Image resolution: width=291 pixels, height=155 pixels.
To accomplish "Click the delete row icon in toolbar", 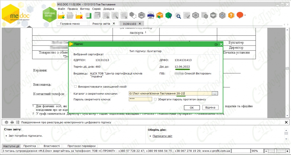I will pos(124,16).
